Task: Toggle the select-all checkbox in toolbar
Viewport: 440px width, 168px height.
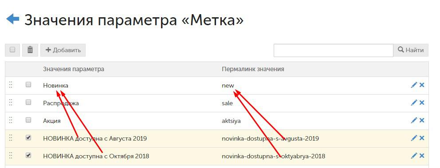Action: (12, 50)
